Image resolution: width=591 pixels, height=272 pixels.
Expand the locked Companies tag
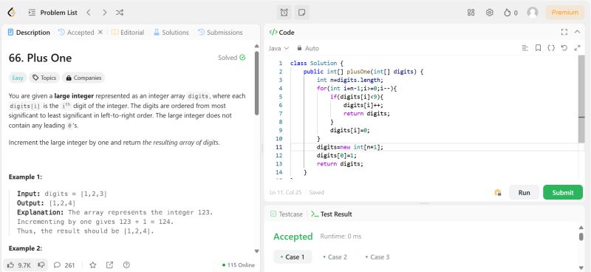pyautogui.click(x=83, y=78)
